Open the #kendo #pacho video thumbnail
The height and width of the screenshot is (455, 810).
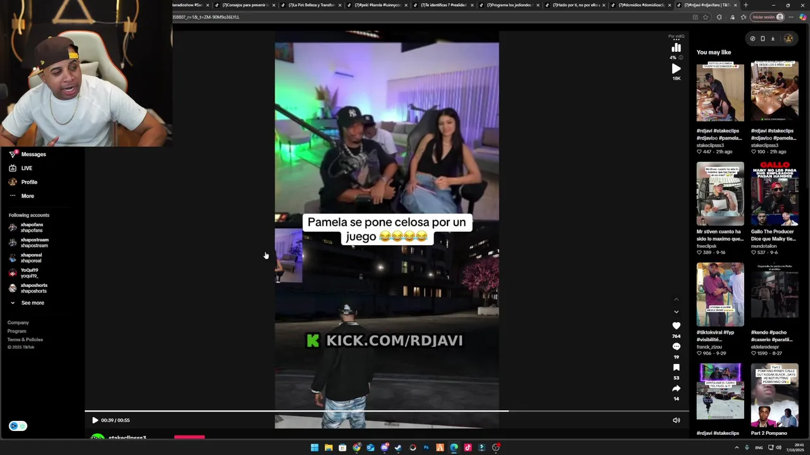tap(775, 294)
